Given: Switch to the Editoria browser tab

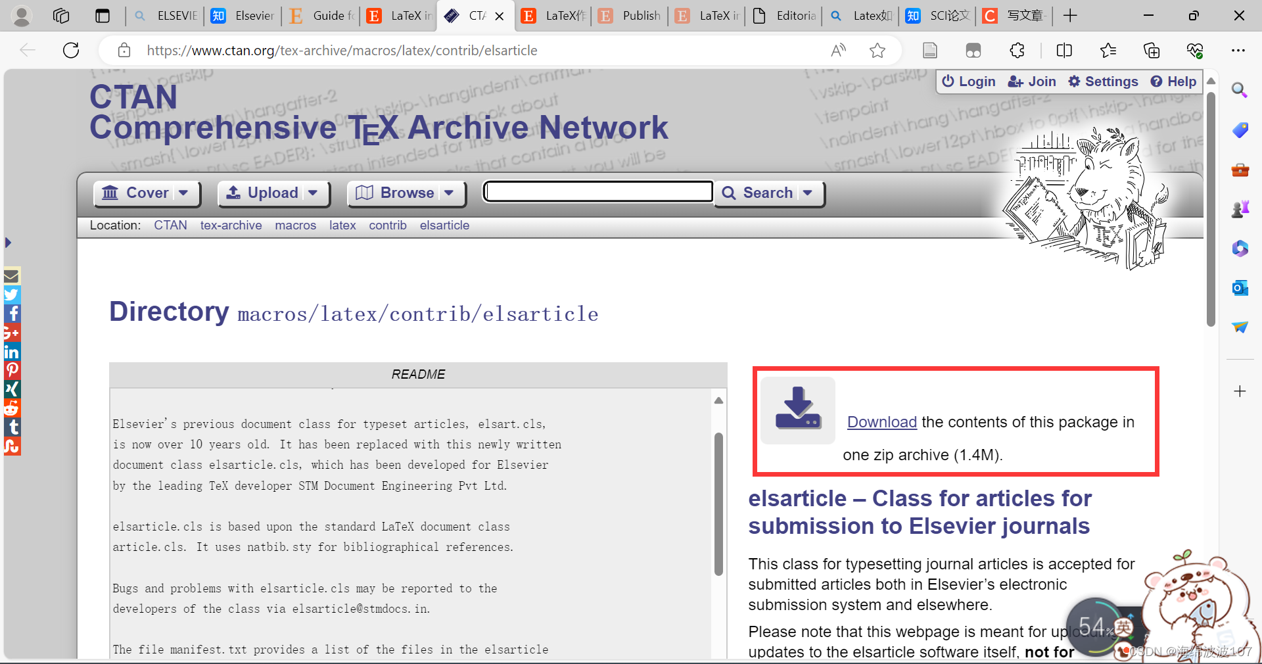Looking at the screenshot, I should [785, 16].
